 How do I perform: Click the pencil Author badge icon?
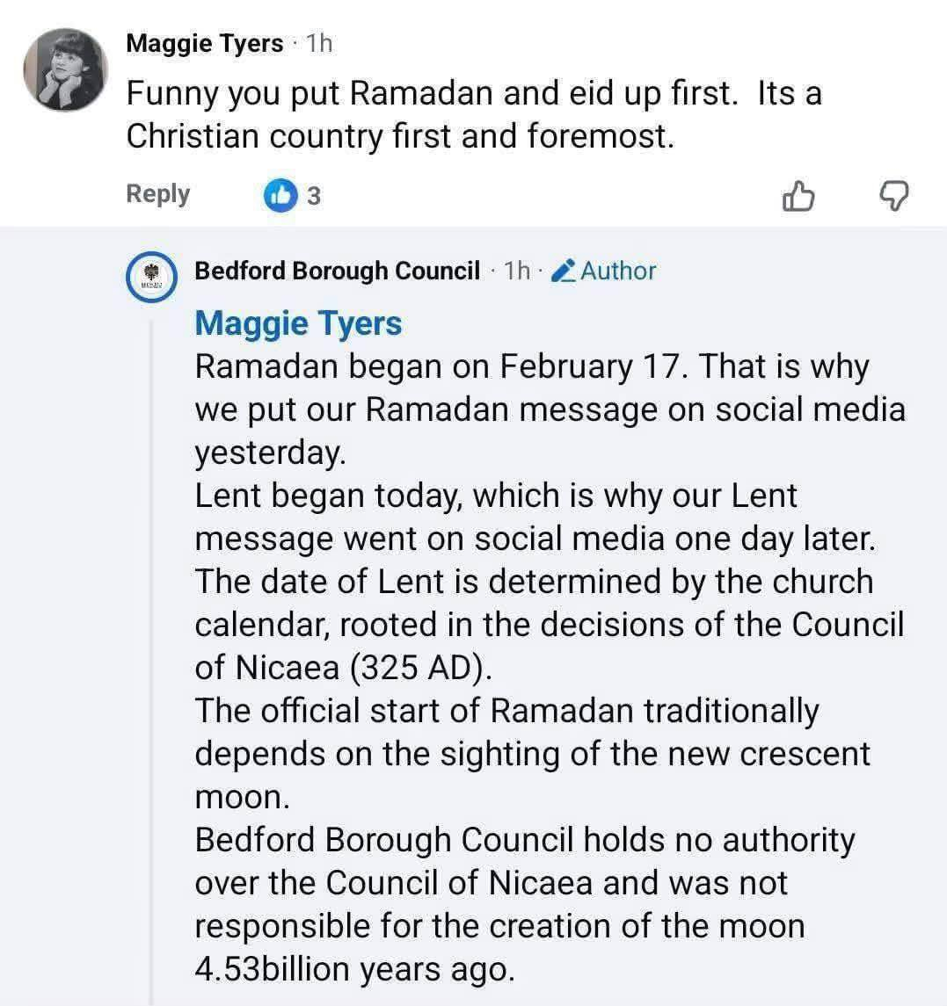click(x=564, y=271)
